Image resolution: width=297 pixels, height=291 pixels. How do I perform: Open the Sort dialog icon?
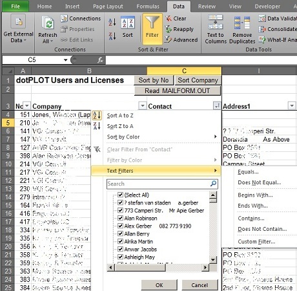(128, 23)
